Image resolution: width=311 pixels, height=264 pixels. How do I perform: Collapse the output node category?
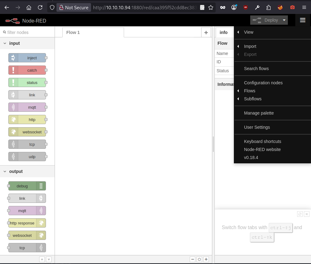pyautogui.click(x=5, y=171)
